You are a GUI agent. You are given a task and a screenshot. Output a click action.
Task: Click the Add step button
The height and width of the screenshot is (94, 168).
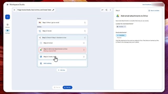[62, 70]
